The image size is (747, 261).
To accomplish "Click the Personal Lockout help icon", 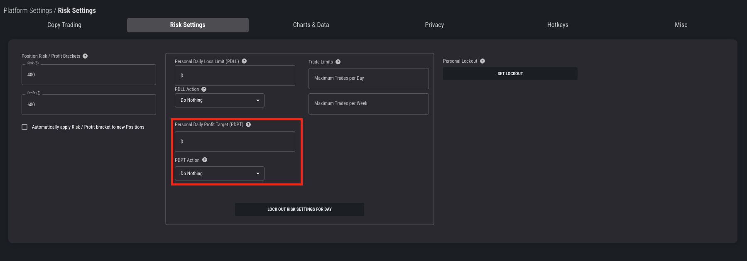I will pos(482,61).
